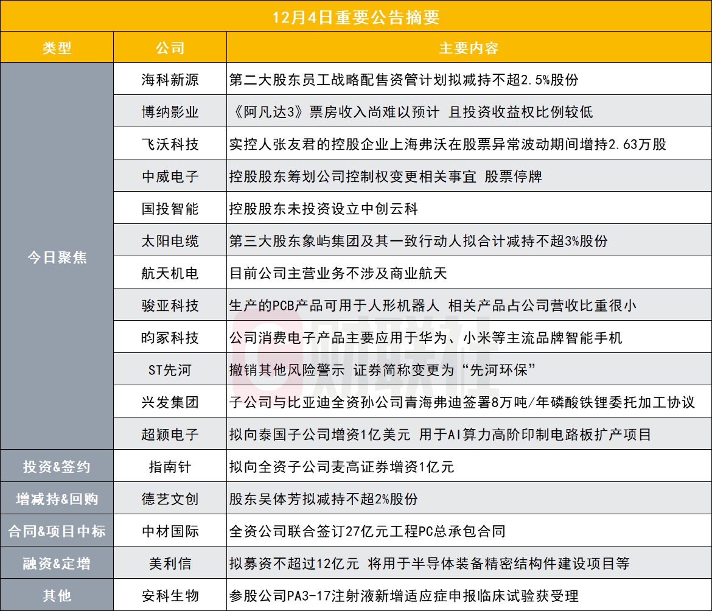Select company name ST先河

170,370
